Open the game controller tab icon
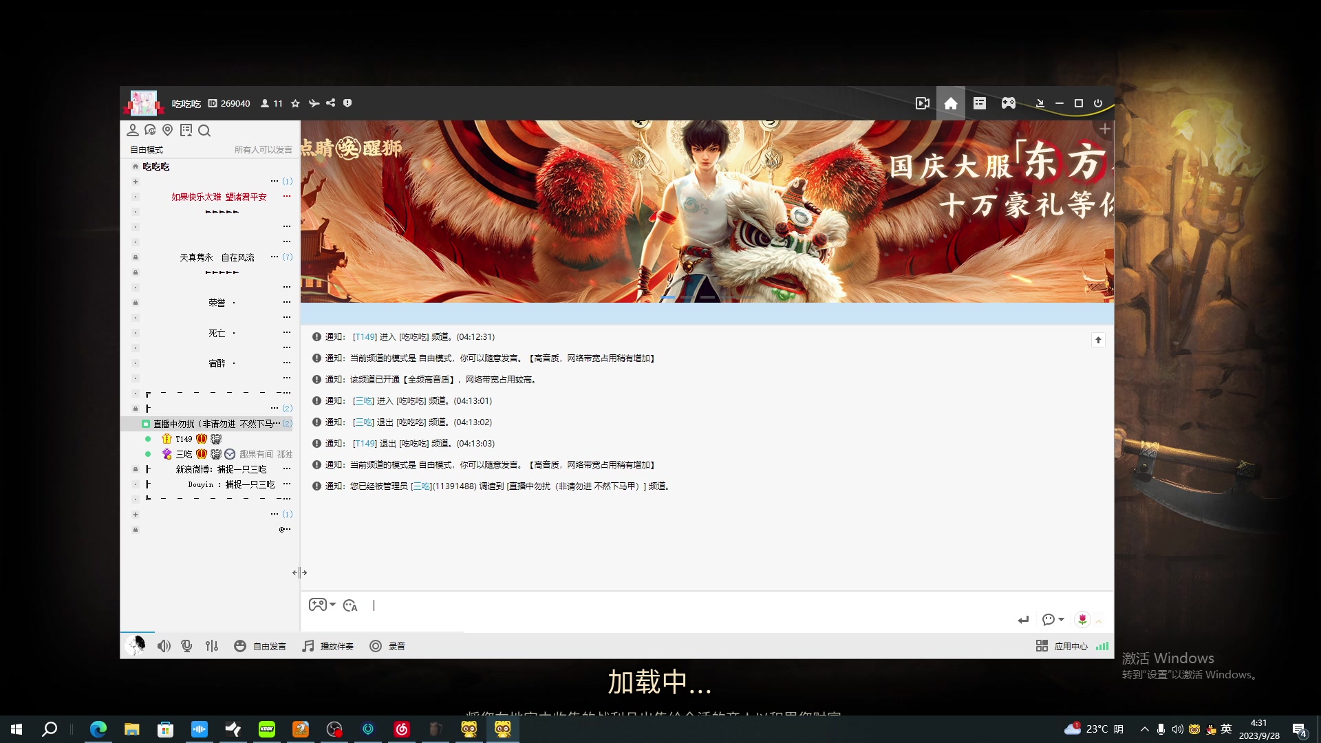Screen dimensions: 1321x743 click(x=1009, y=103)
